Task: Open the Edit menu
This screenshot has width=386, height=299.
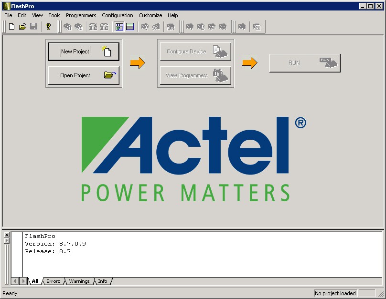Action: point(22,15)
